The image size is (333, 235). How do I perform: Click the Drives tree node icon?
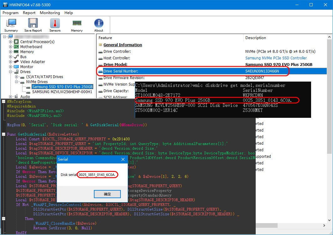[16, 72]
